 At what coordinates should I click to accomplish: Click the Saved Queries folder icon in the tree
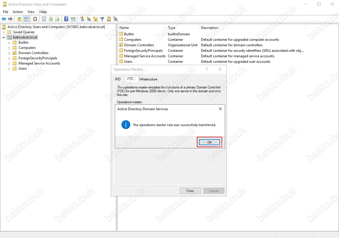click(x=9, y=32)
